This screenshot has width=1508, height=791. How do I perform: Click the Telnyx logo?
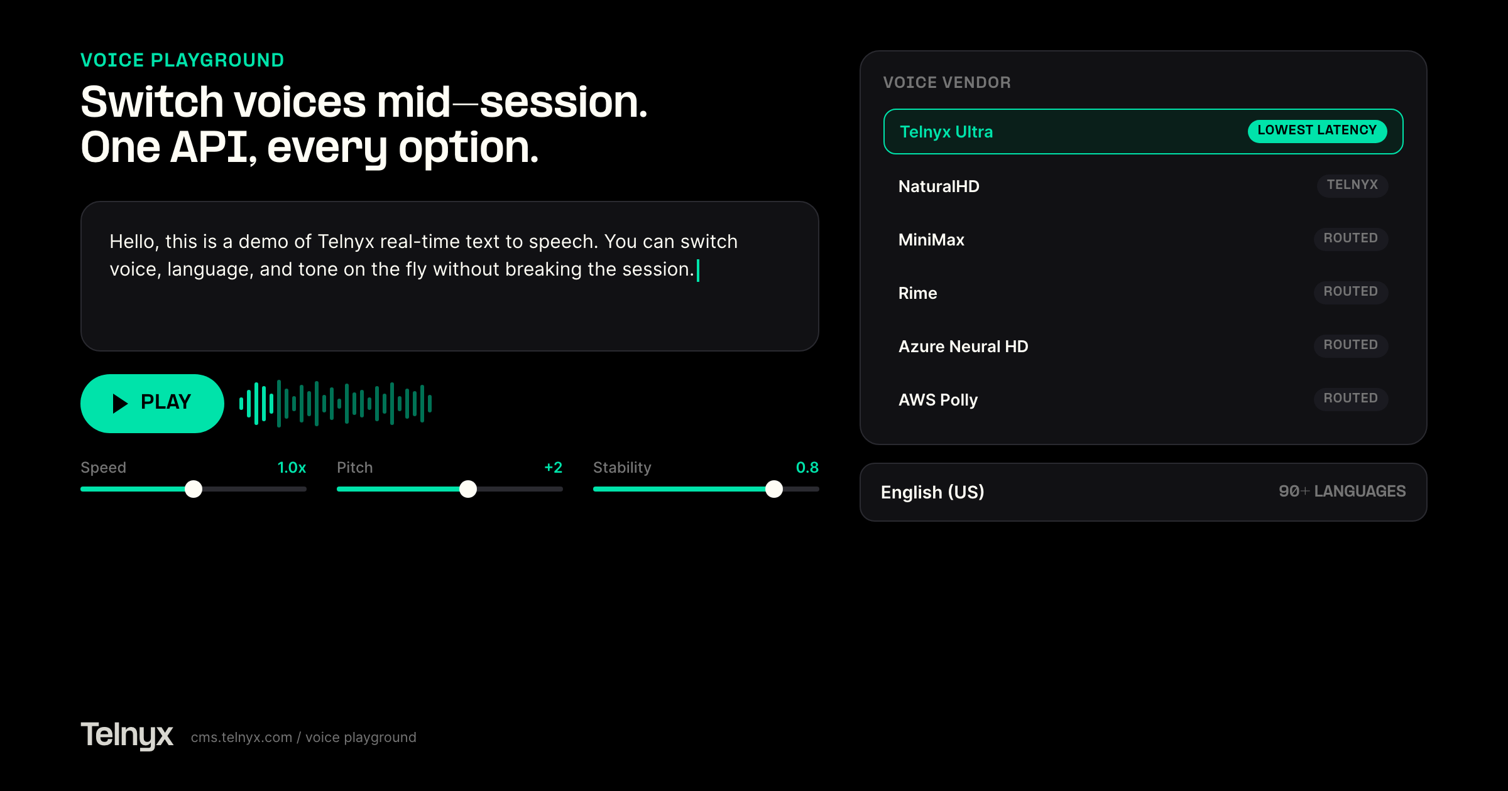pos(127,735)
